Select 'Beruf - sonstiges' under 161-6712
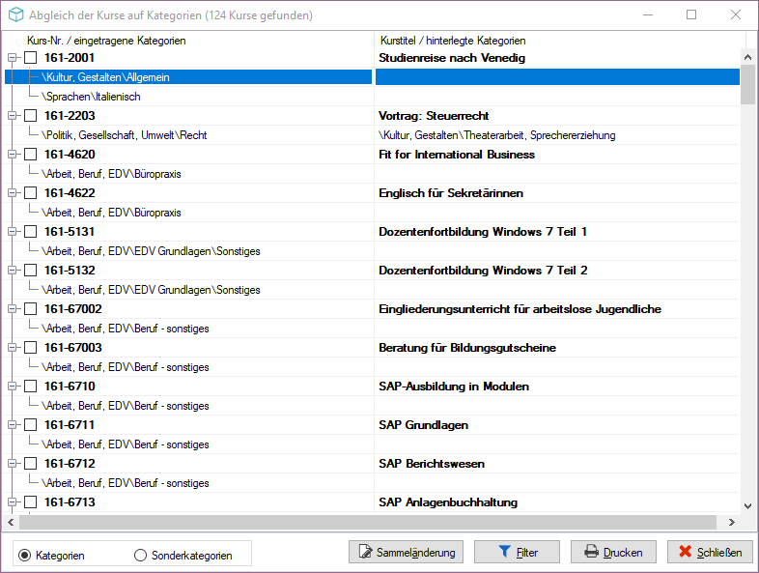The height and width of the screenshot is (573, 759). click(126, 483)
